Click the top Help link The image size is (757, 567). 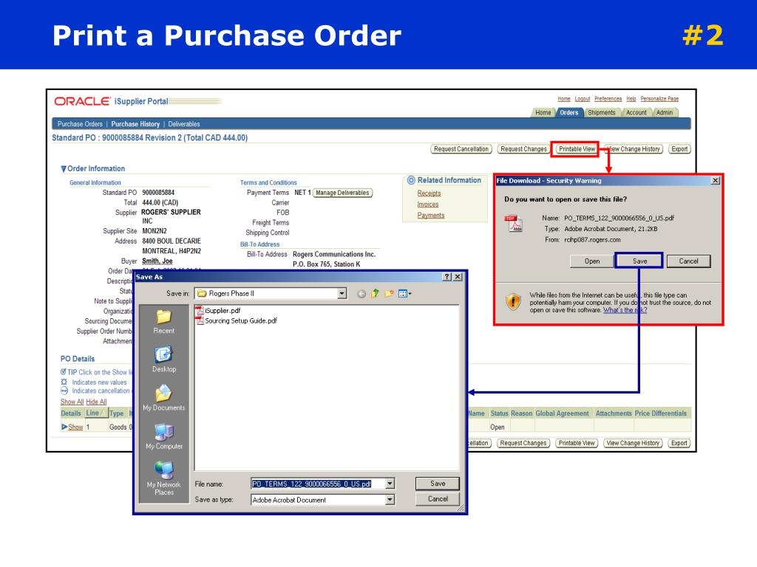click(x=631, y=98)
